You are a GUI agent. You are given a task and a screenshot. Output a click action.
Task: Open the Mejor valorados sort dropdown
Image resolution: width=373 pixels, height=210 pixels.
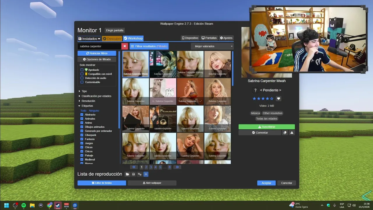click(x=212, y=46)
